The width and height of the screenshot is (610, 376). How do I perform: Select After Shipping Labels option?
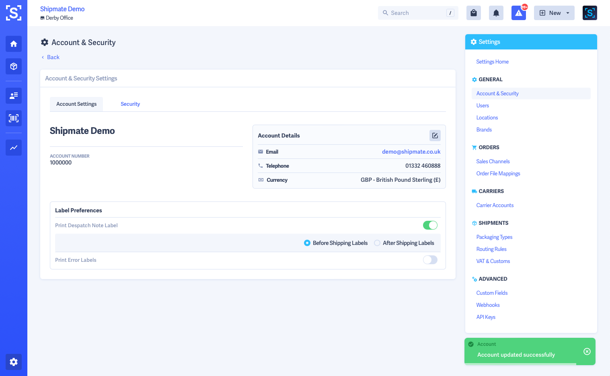(404, 243)
